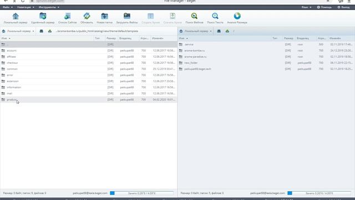This screenshot has height=200, width=355.
Task: Select the checkout folder name
Action: coord(12,63)
